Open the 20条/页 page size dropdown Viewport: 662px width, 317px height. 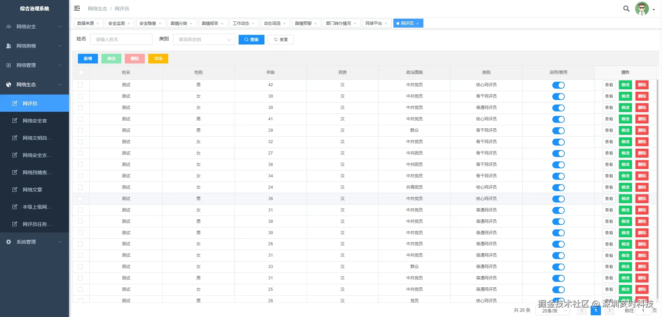[x=552, y=310]
